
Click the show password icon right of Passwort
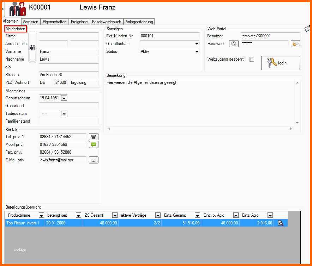tap(295, 44)
